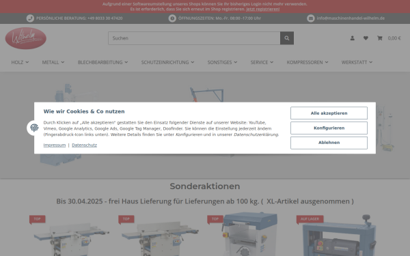The height and width of the screenshot is (256, 410).
Task: Follow the 'Jetzt registrieren!' link
Action: (x=263, y=9)
